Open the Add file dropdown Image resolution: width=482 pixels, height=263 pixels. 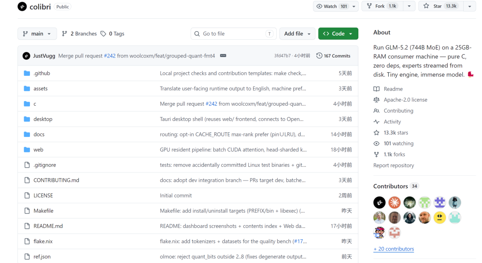[297, 34]
